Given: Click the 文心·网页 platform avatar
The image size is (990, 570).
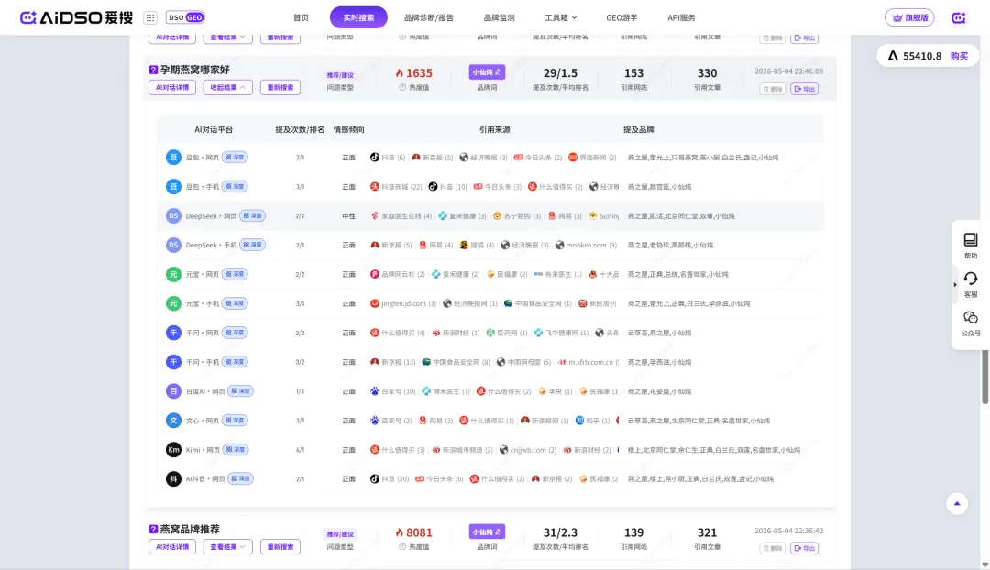Looking at the screenshot, I should click(x=173, y=421).
